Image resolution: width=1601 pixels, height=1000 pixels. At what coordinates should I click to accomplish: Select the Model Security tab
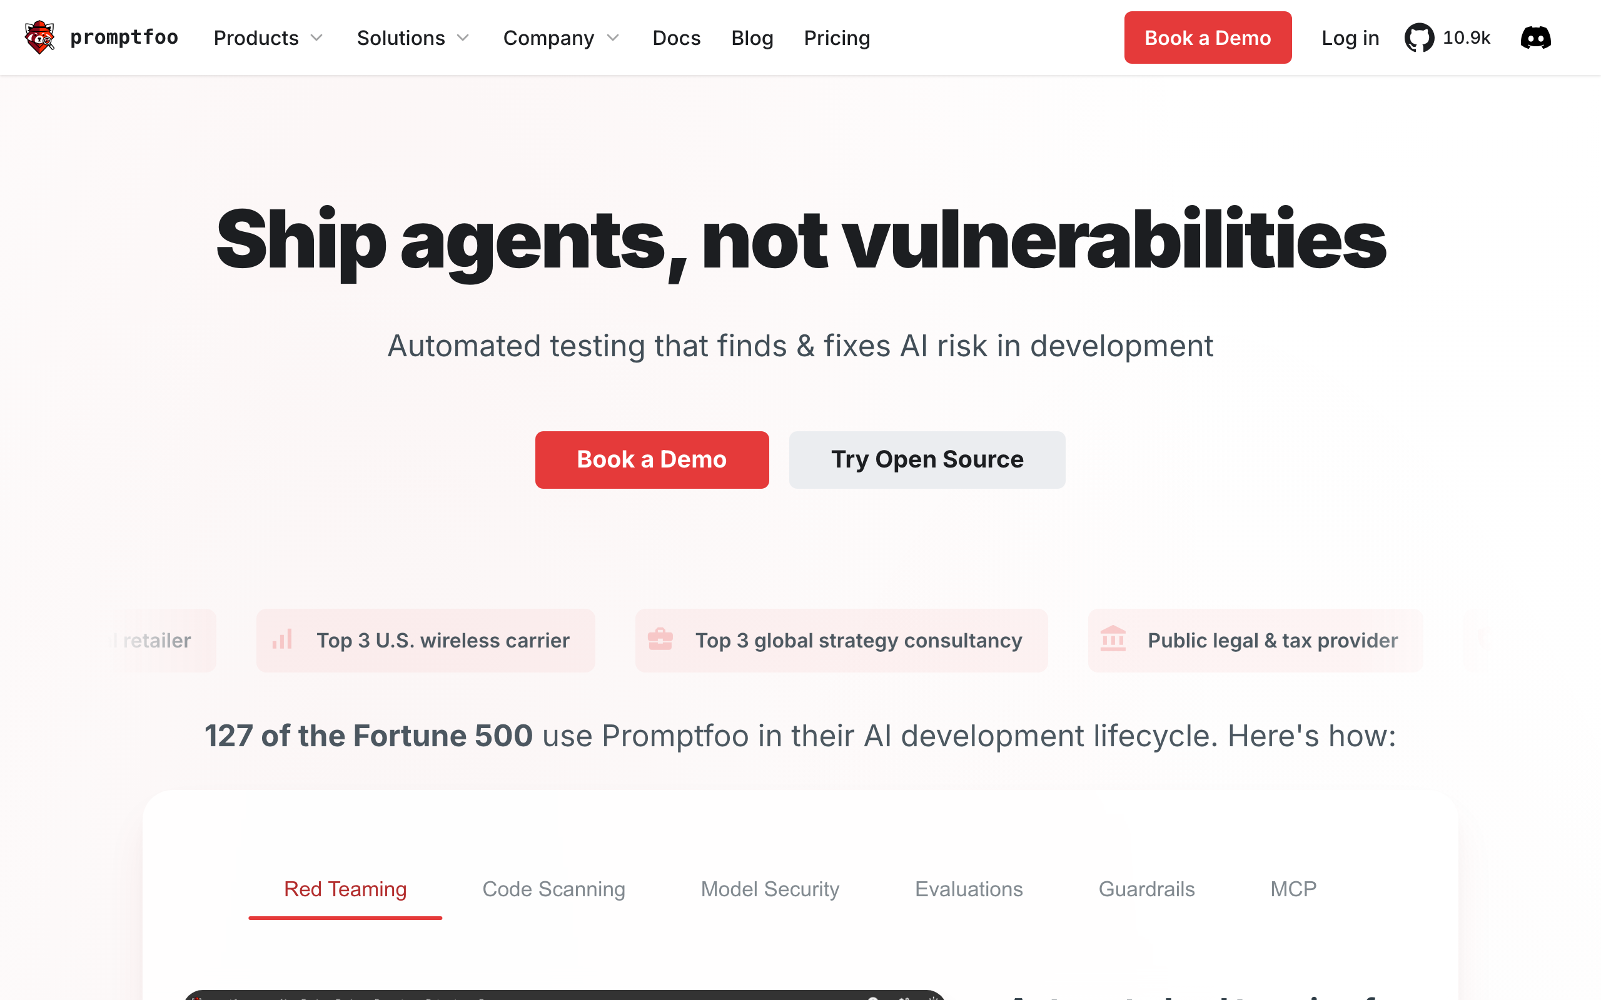click(770, 889)
